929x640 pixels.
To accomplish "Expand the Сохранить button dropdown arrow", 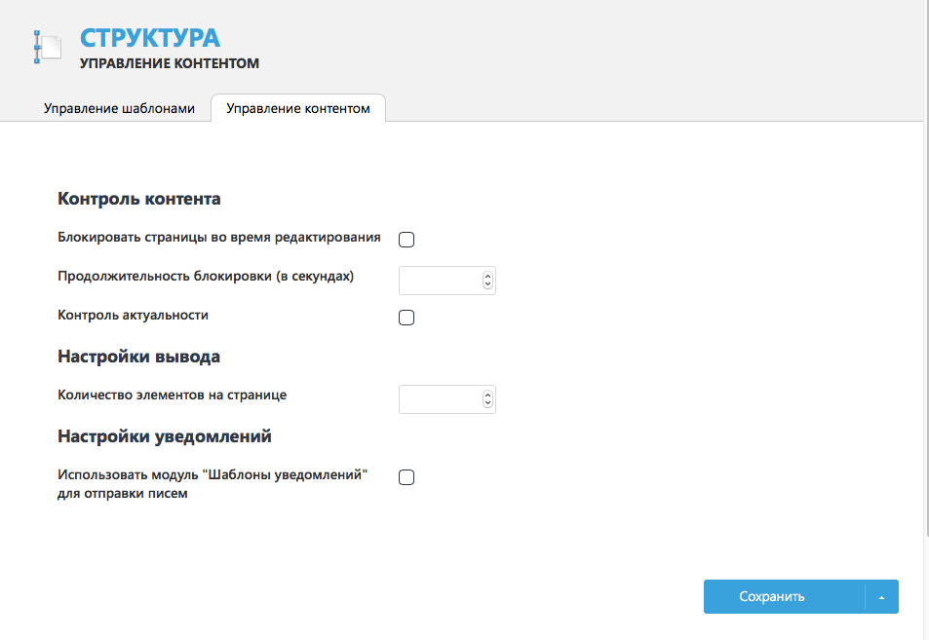I will (x=881, y=597).
